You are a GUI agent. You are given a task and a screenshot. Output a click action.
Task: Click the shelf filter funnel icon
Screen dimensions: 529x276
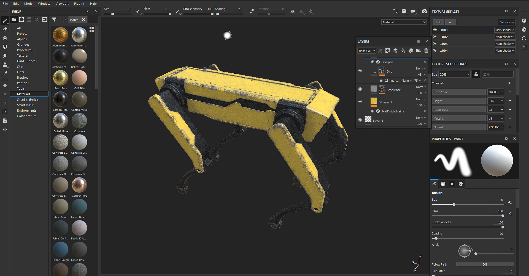(54, 20)
